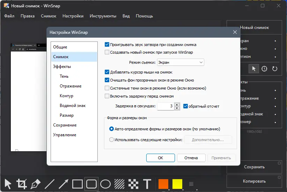Open the Режим съемки dropdown
Screen dimensions: 287x192
[x=180, y=62]
